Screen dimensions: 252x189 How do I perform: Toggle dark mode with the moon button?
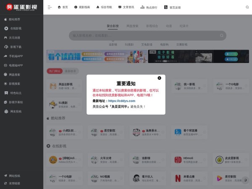[x=245, y=181]
